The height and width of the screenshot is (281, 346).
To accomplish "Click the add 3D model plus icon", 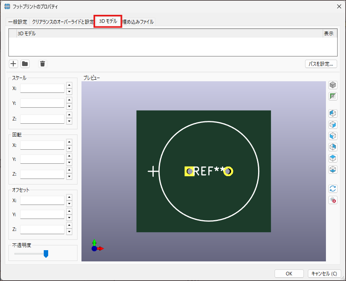I will (x=13, y=64).
